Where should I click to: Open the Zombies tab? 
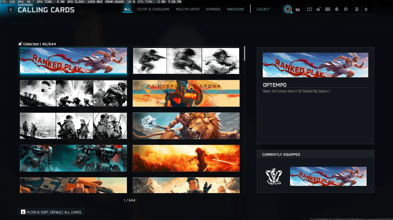click(213, 9)
